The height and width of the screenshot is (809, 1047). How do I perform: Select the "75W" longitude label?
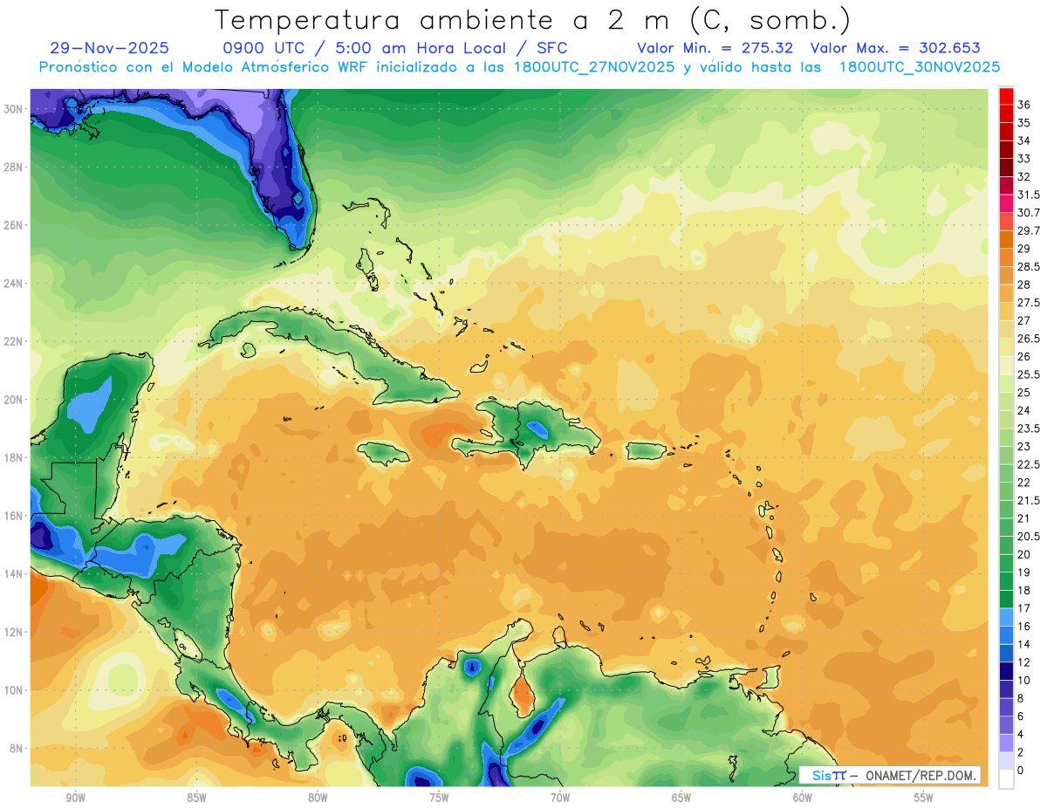point(439,798)
